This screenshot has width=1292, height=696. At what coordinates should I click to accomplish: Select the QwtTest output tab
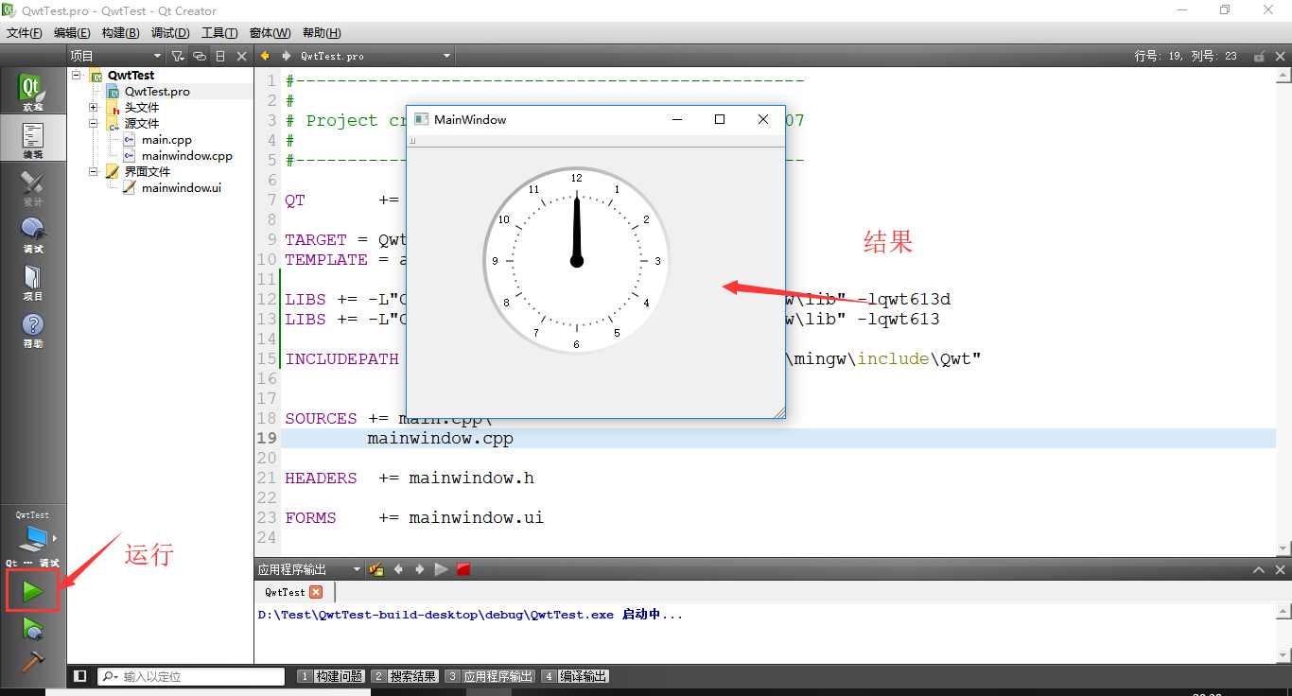pos(285,592)
